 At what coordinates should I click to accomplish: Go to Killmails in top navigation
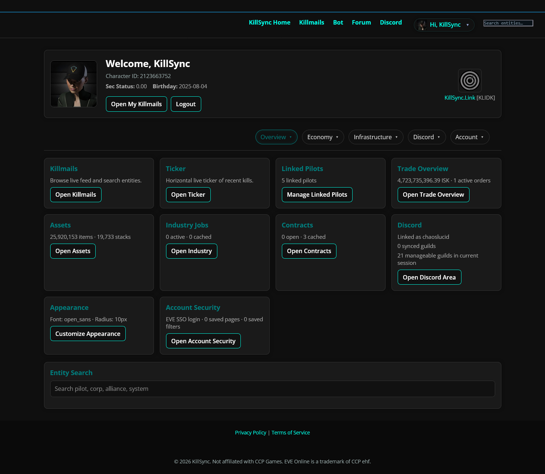click(x=312, y=22)
